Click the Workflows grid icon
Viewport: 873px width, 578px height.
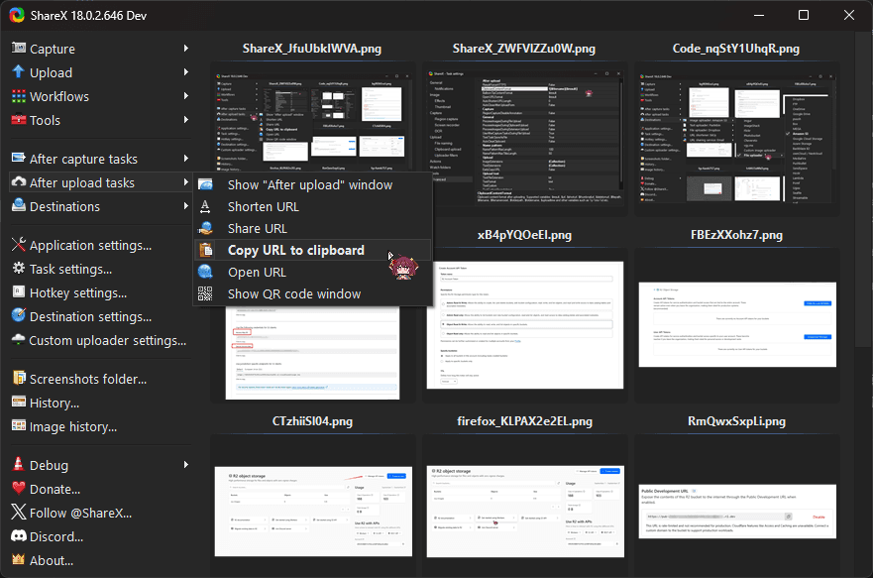click(x=18, y=96)
